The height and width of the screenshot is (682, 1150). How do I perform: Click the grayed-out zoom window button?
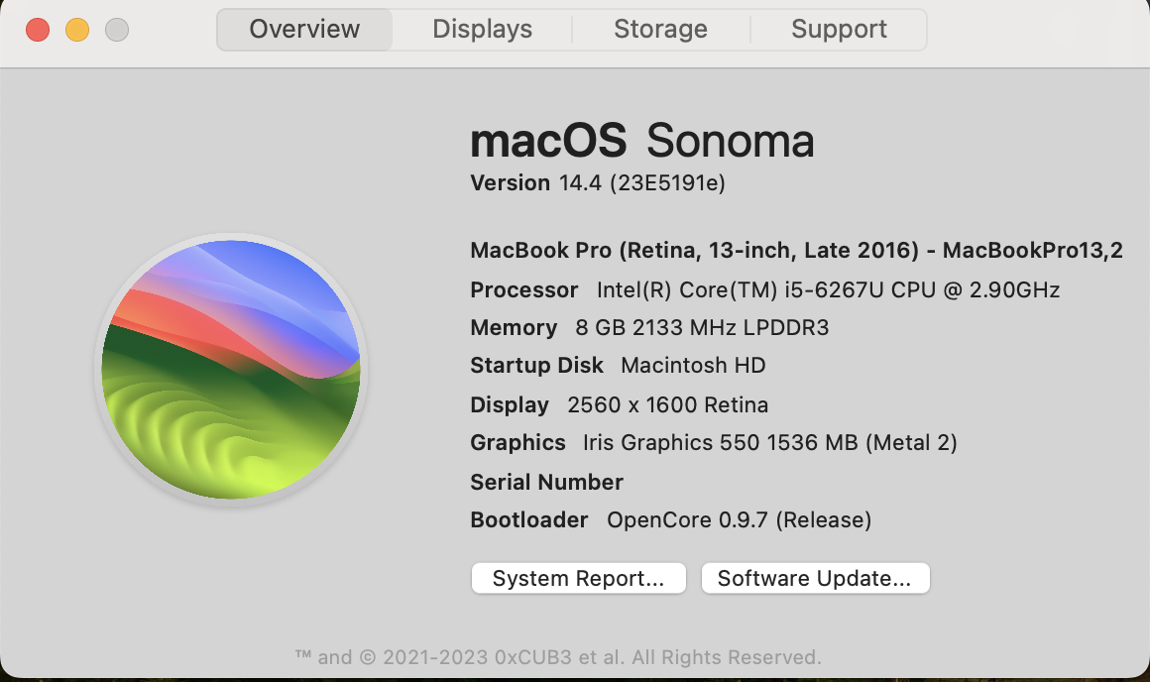[117, 30]
